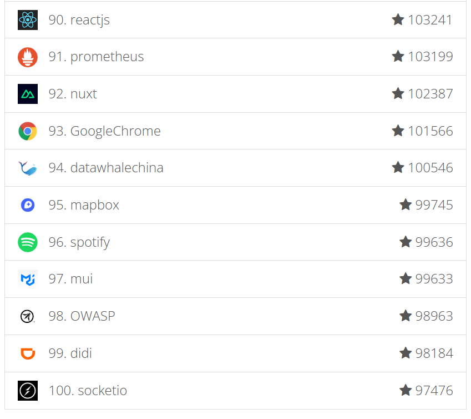
Task: Click the socketio lightning logo
Action: pos(28,391)
